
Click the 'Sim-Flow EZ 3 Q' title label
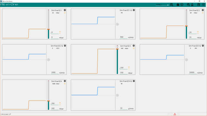(x=195, y=46)
